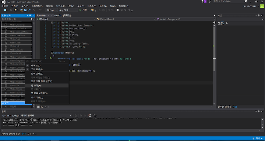265x141 pixels.
Task: Switch to Form1.cs [디자인]* tab
Action: tap(63, 15)
